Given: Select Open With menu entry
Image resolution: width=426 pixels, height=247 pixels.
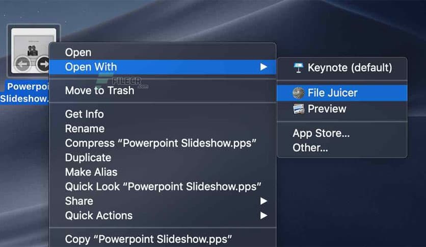Looking at the screenshot, I should pyautogui.click(x=163, y=67).
